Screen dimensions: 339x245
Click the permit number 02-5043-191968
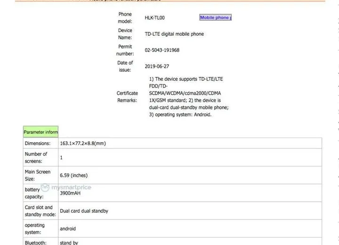(162, 50)
